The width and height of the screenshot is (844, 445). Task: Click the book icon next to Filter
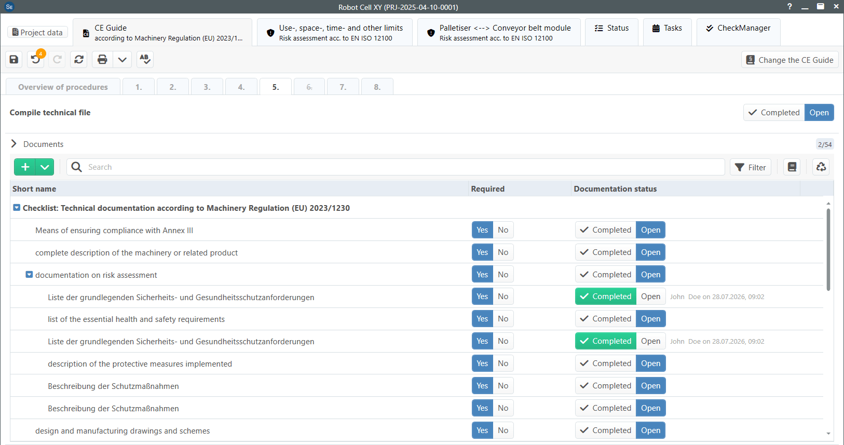792,167
